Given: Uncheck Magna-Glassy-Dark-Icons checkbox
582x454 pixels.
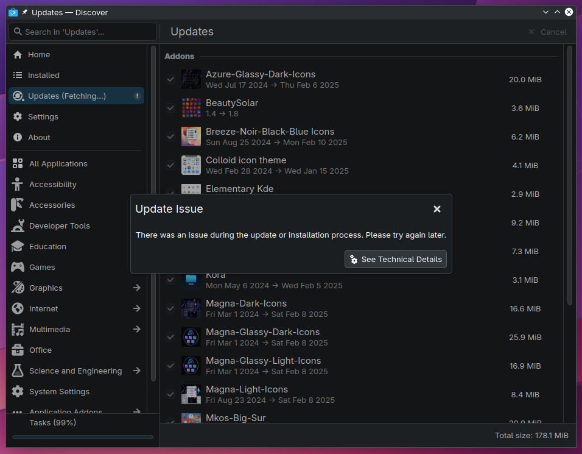Looking at the screenshot, I should click(170, 338).
